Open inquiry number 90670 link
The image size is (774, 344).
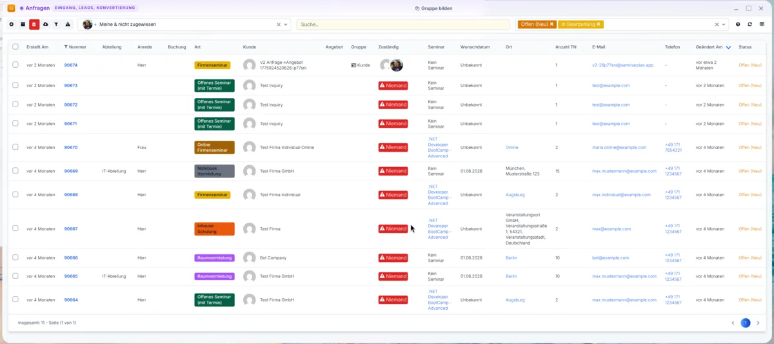click(71, 147)
